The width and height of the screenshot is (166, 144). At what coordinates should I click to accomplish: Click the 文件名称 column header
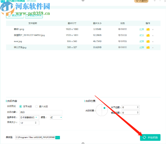[33, 23]
